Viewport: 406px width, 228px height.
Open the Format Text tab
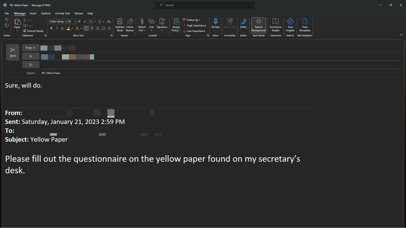[x=62, y=14]
